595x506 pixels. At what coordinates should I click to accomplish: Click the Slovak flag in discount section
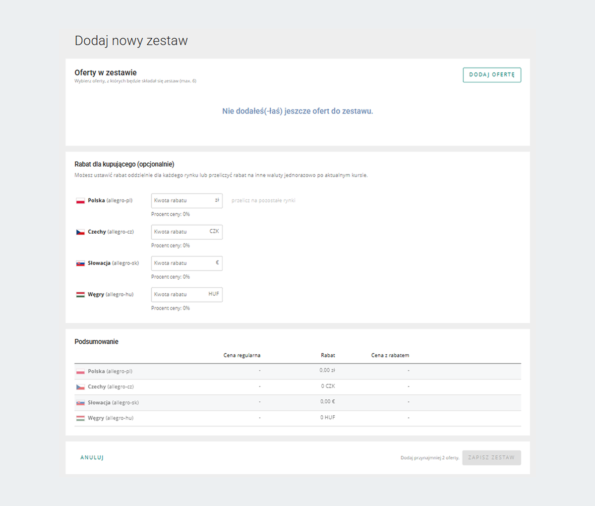(80, 263)
